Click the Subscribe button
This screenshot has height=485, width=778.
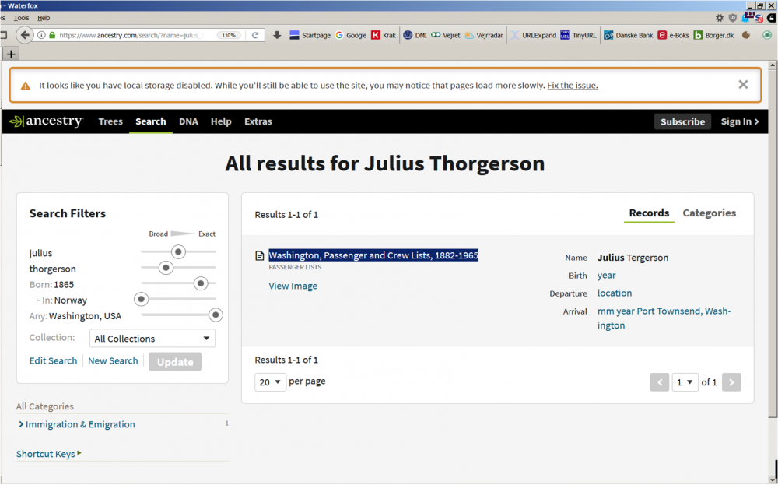click(x=682, y=121)
